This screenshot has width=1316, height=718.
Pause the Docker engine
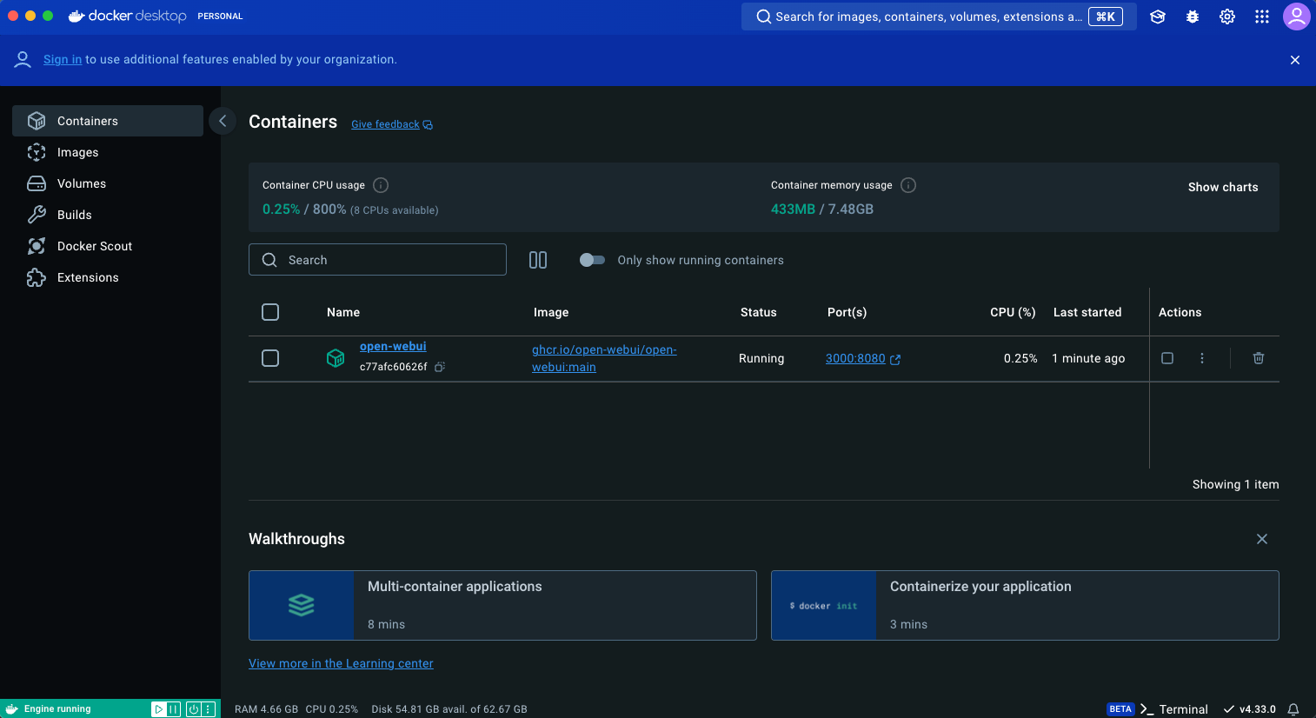pos(174,709)
